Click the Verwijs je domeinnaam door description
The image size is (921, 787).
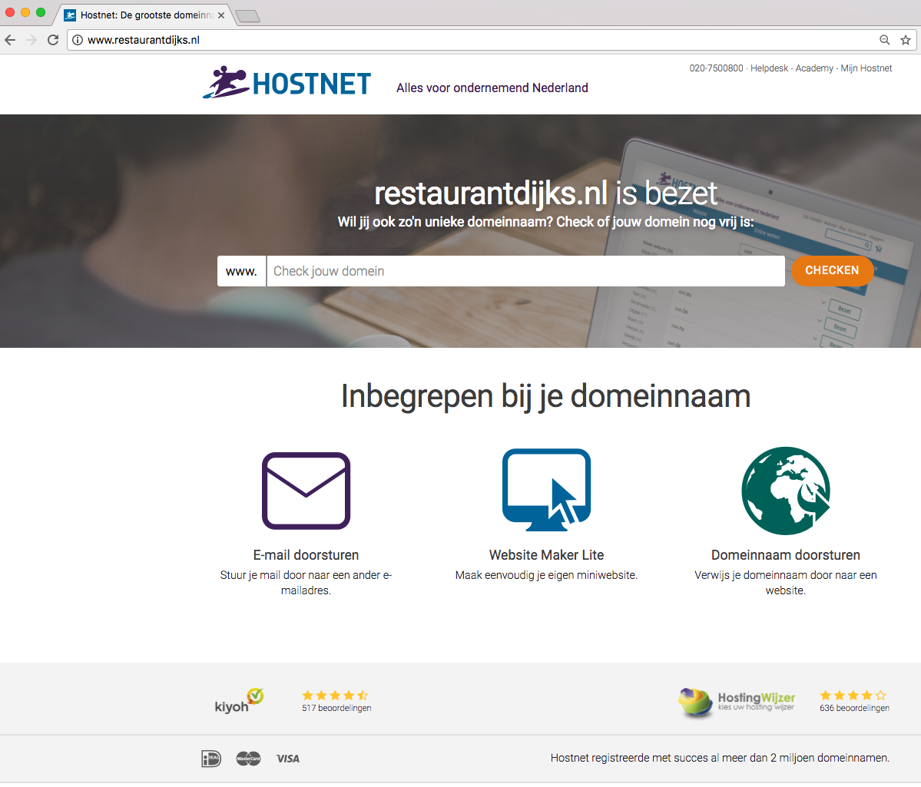[786, 583]
